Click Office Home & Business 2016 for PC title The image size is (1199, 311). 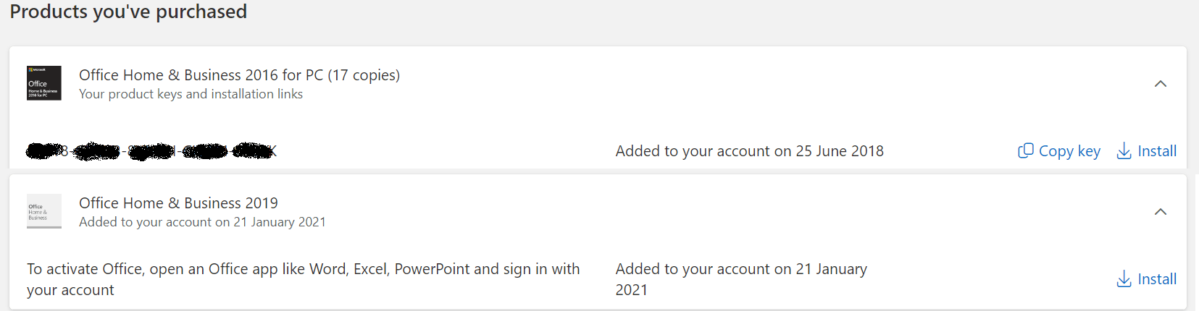(x=201, y=75)
